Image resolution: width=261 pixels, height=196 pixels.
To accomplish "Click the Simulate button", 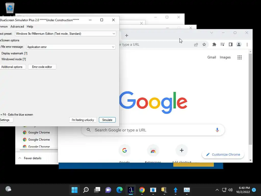I will [107, 120].
